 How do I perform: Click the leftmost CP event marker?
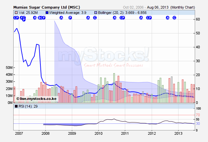[16, 18]
